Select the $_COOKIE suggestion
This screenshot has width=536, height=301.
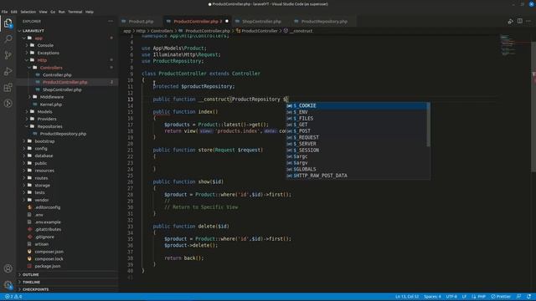coord(356,106)
